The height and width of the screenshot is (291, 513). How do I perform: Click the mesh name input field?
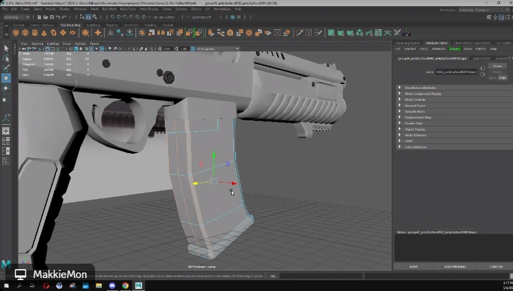[x=456, y=71]
